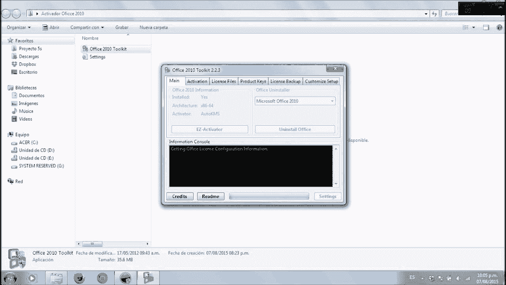
Task: Click the view options icon in Explorer toolbar
Action: 466,27
